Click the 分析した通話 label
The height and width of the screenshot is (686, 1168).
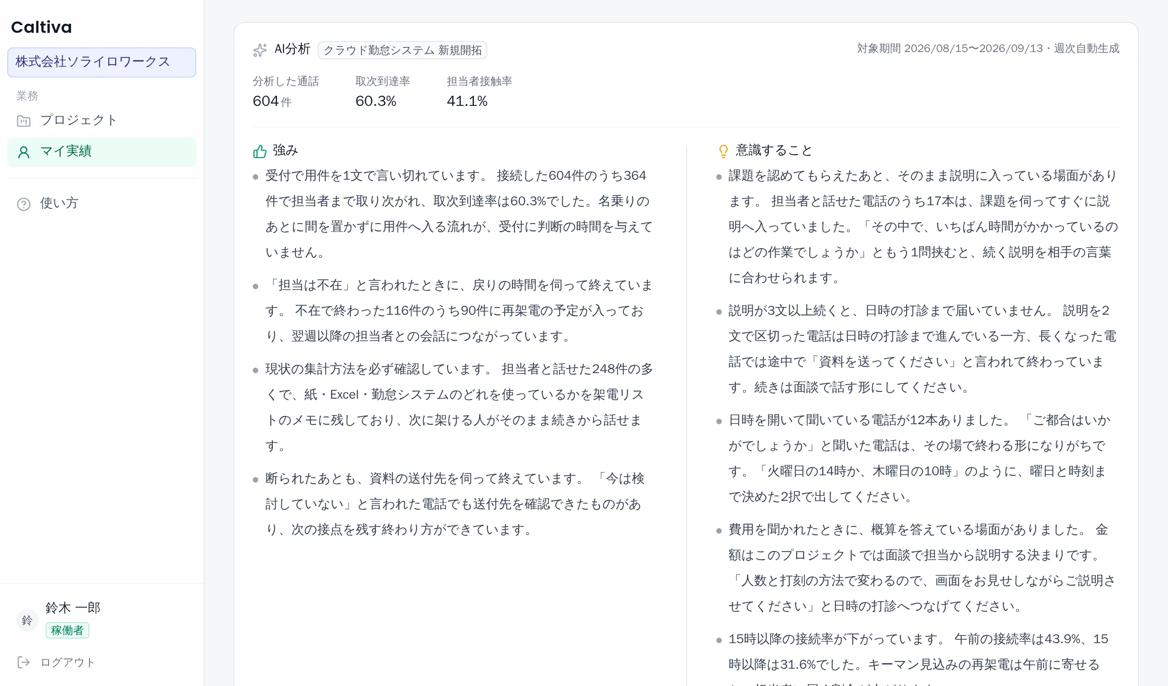click(286, 81)
